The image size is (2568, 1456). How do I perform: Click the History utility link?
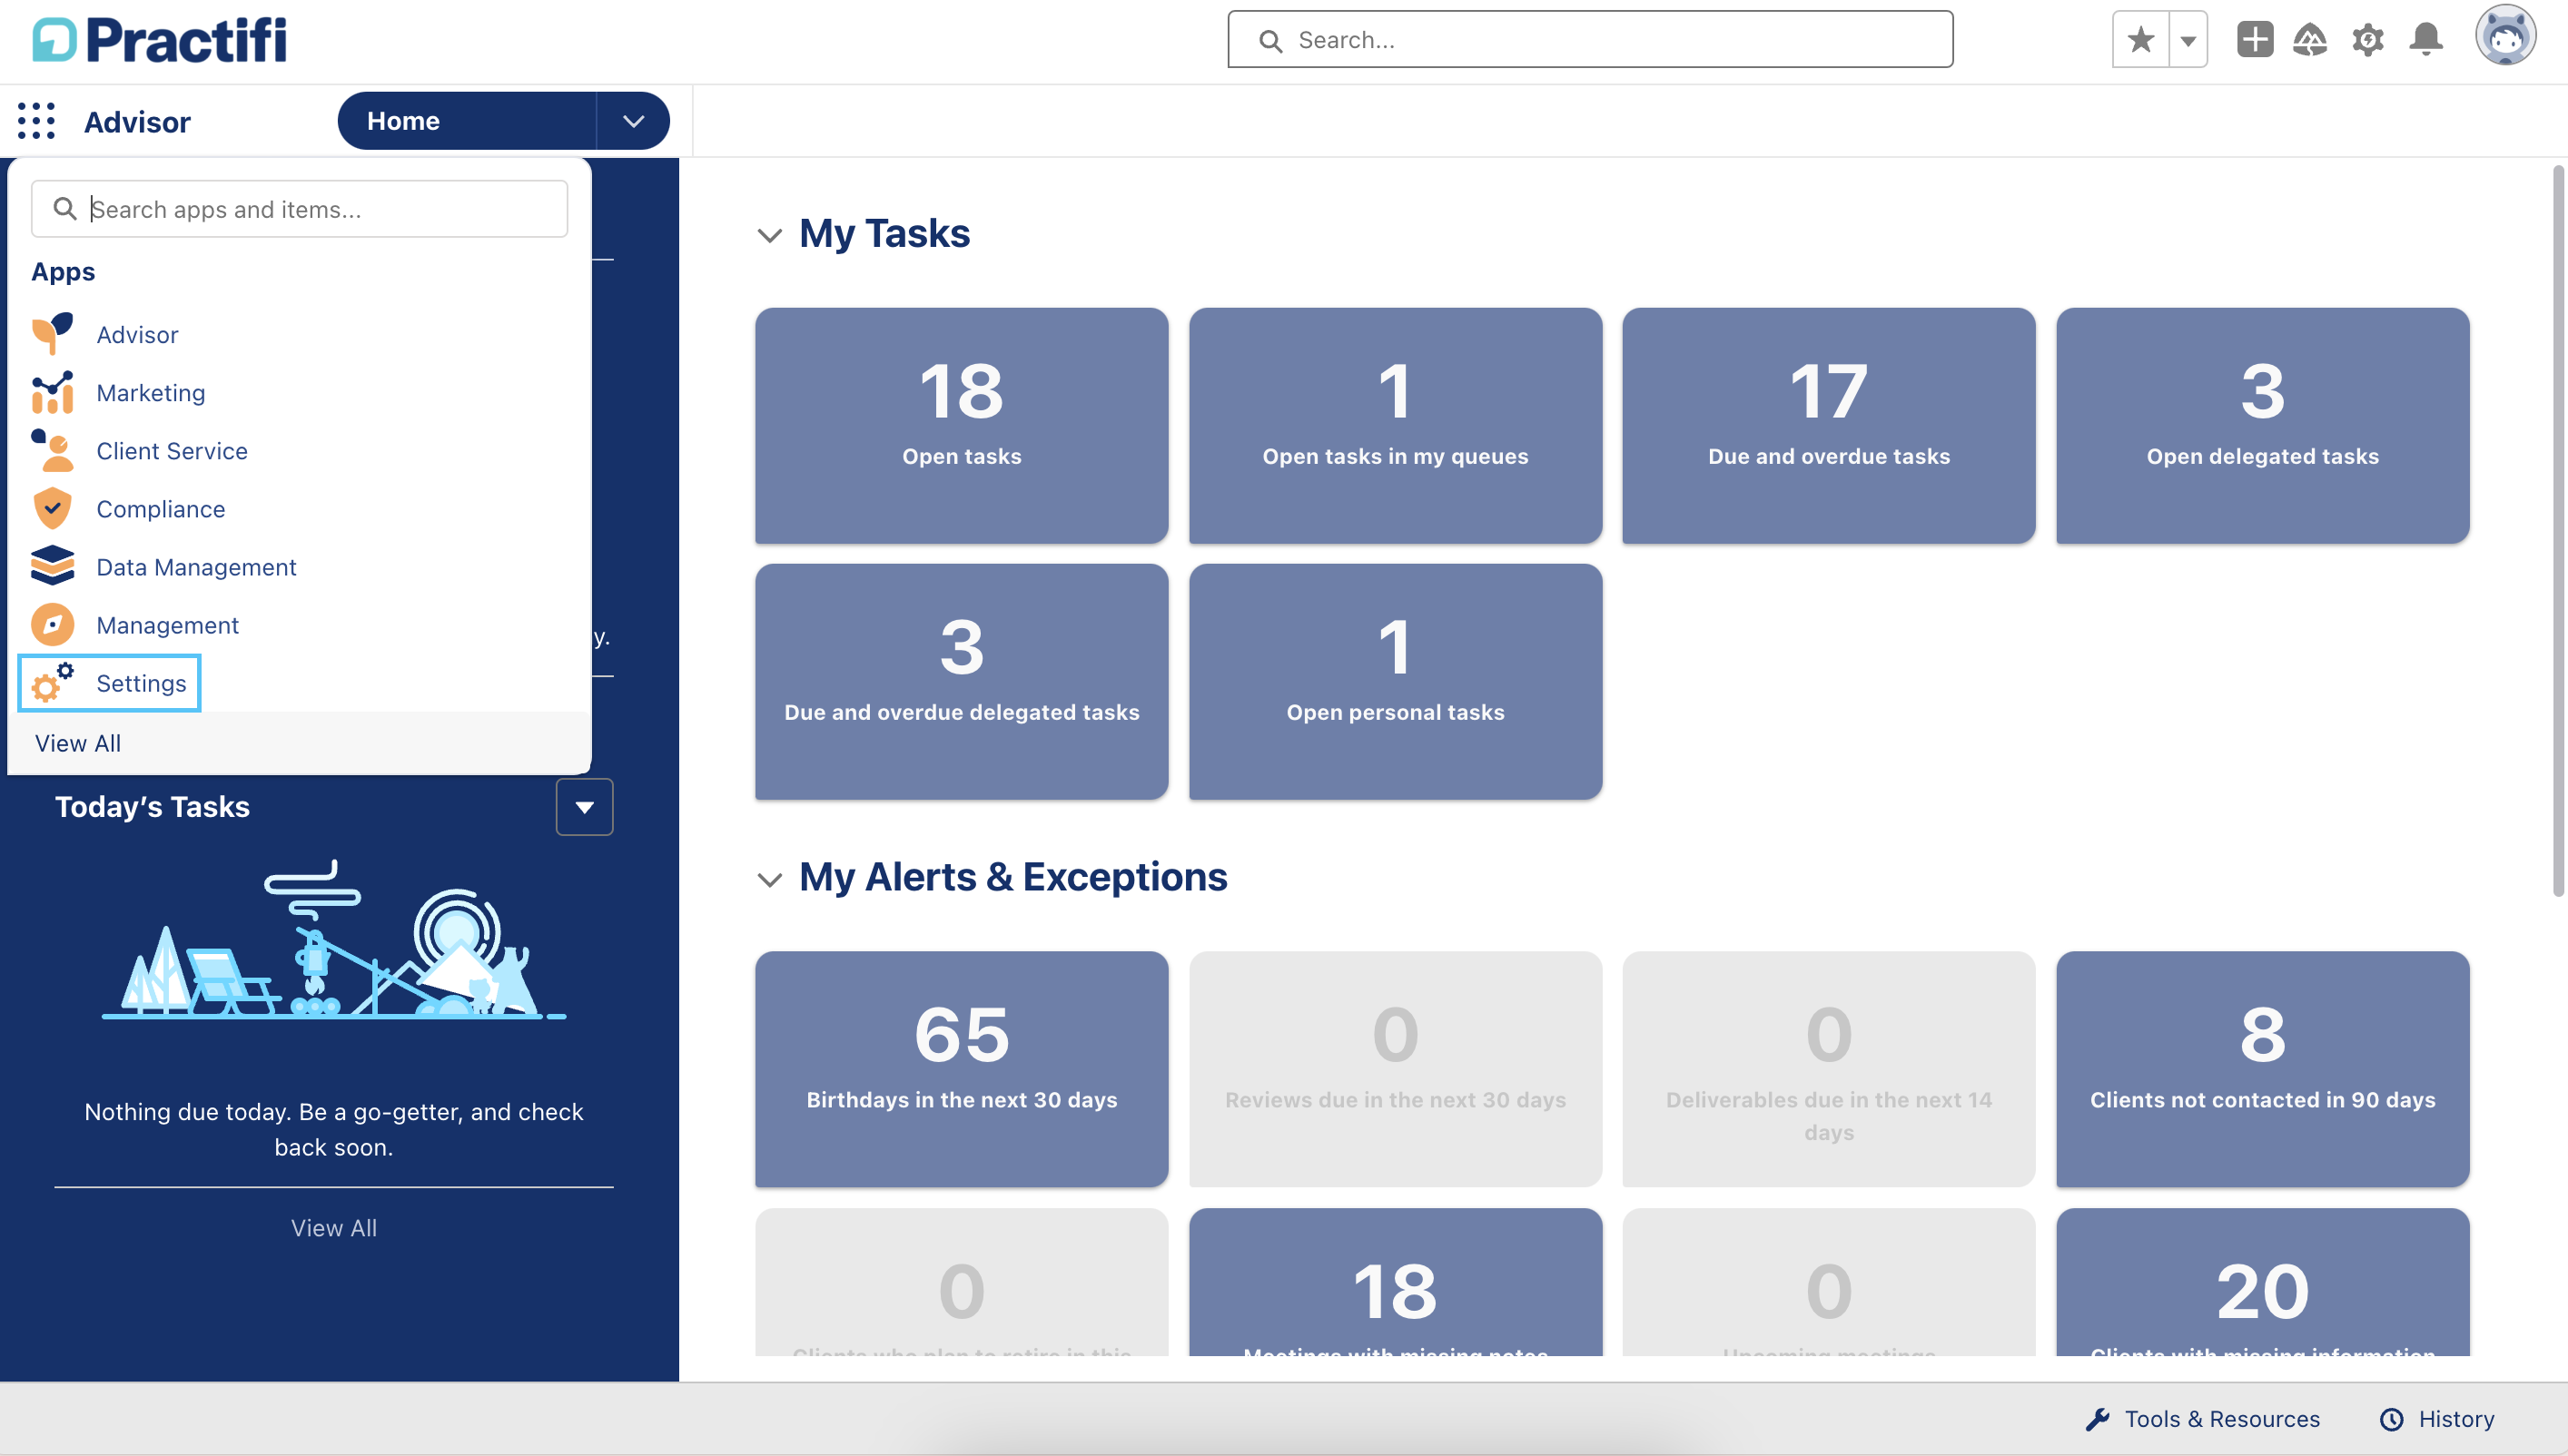coord(2437,1419)
